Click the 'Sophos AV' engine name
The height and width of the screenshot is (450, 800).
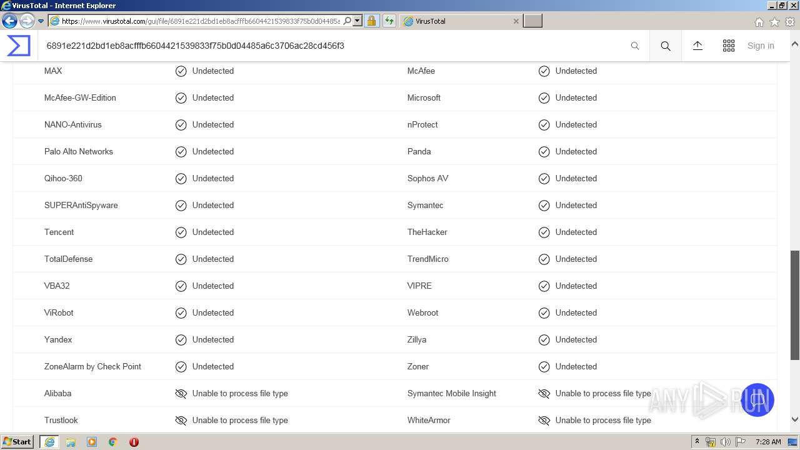(427, 178)
